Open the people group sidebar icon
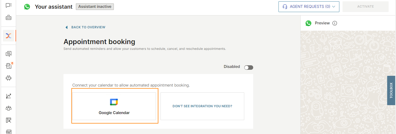396x134 pixels. tap(8, 108)
